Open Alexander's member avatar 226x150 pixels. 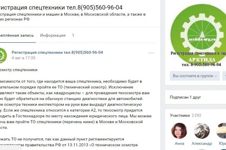coord(202,131)
